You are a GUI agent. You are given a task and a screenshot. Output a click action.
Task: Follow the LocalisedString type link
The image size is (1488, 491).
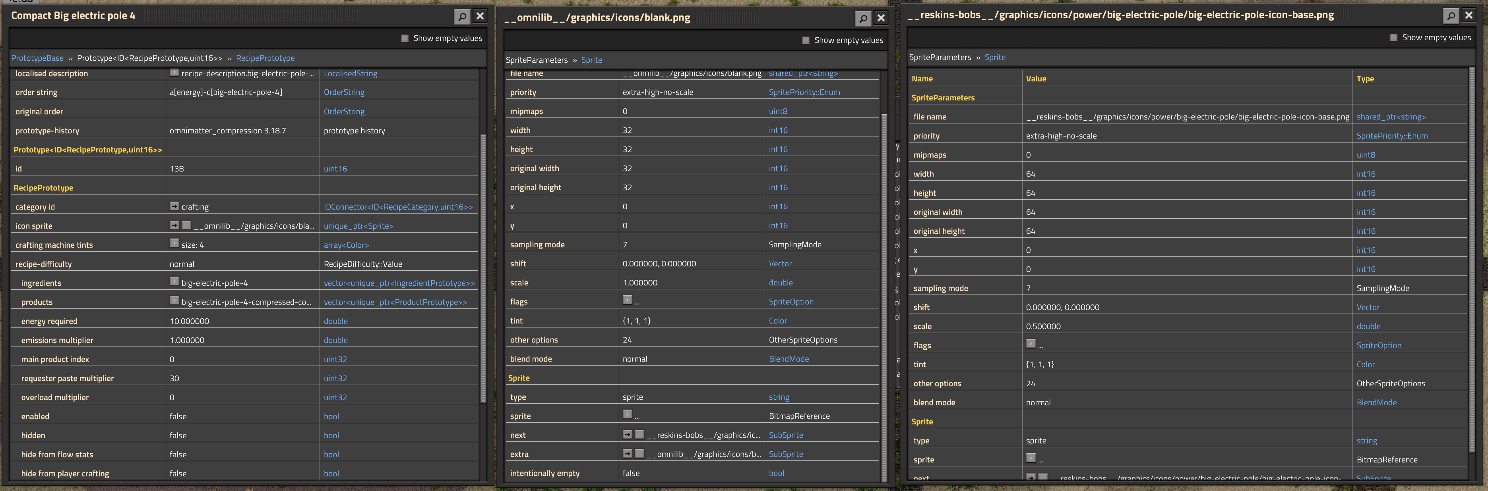350,73
